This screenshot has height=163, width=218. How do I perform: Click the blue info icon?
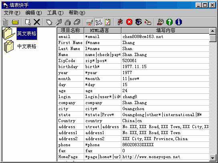tap(179, 22)
